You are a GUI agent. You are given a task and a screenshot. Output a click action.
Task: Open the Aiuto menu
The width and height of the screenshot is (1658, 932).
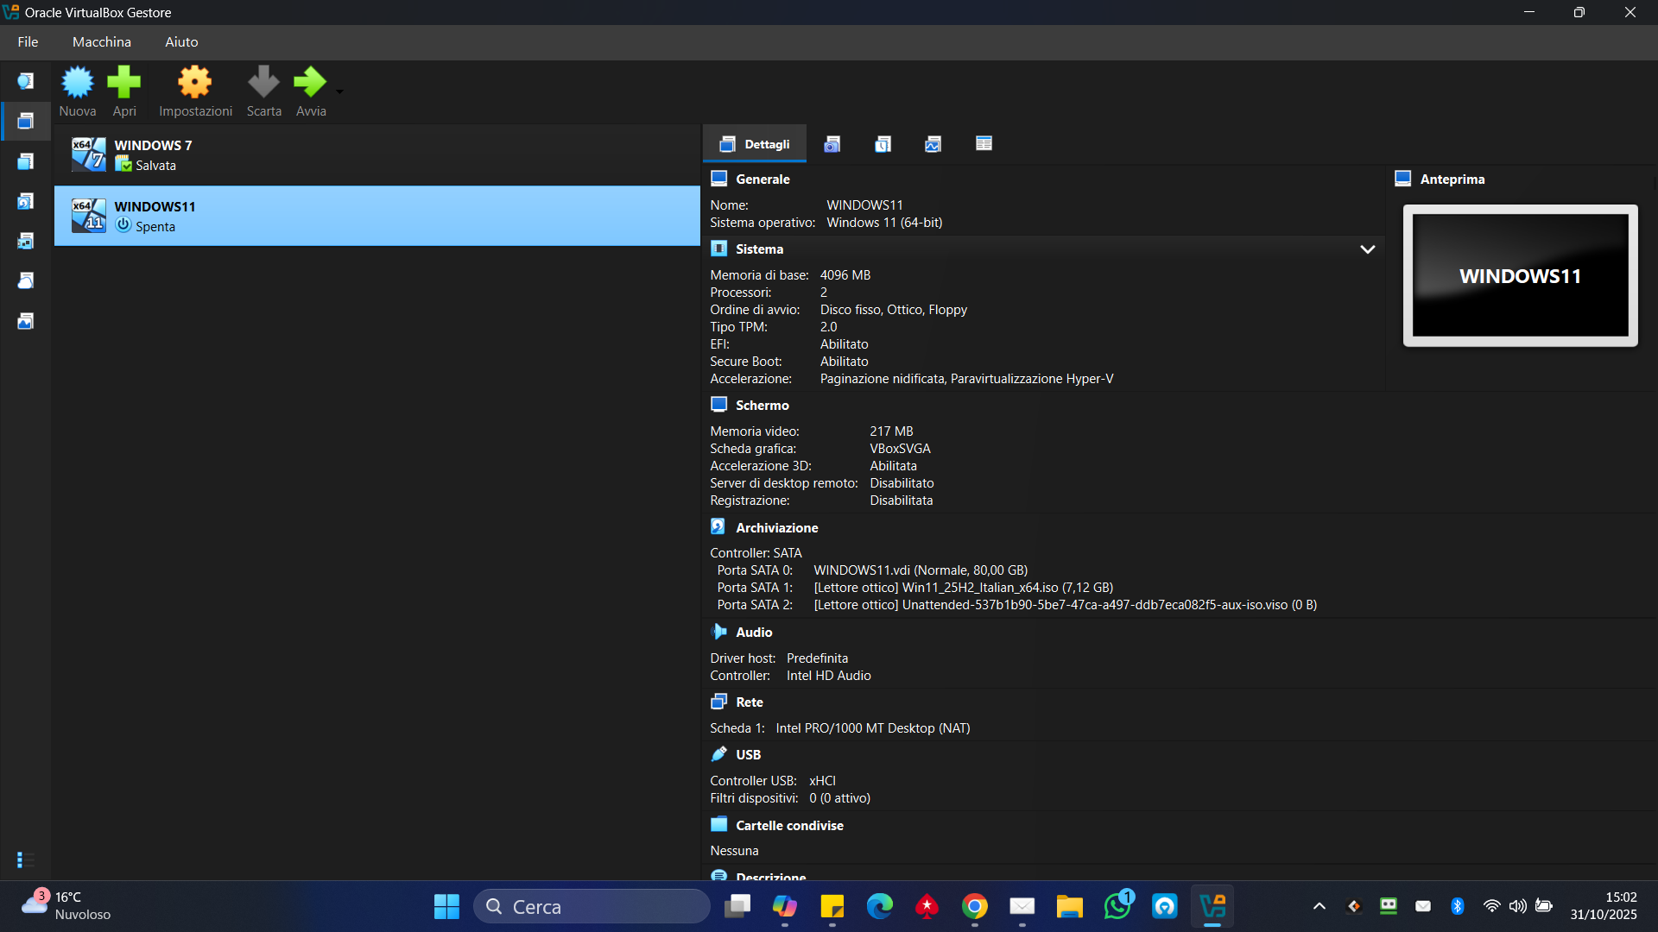click(x=181, y=41)
